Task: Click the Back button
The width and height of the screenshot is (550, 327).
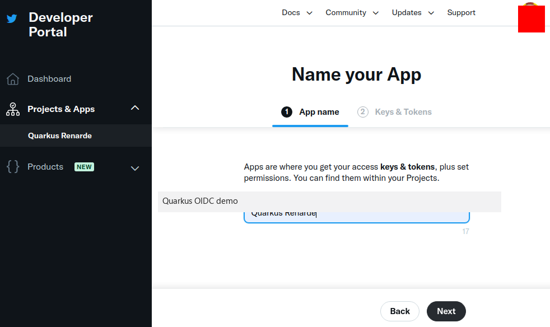Action: [400, 311]
